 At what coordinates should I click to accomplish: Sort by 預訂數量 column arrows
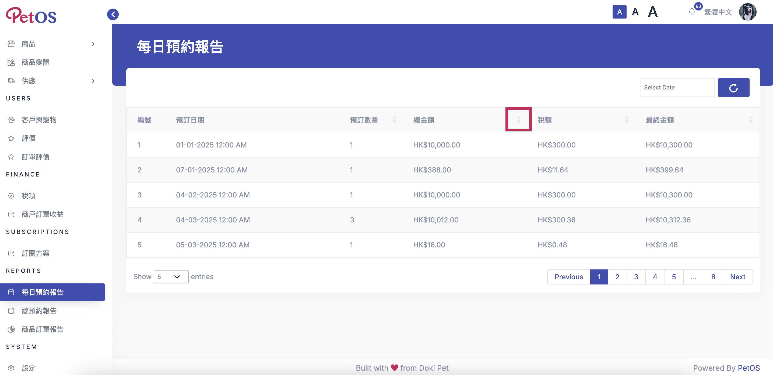click(x=394, y=120)
